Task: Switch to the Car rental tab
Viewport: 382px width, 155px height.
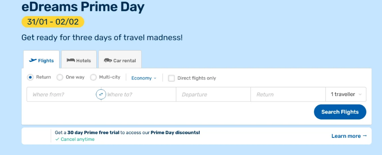Action: click(120, 59)
